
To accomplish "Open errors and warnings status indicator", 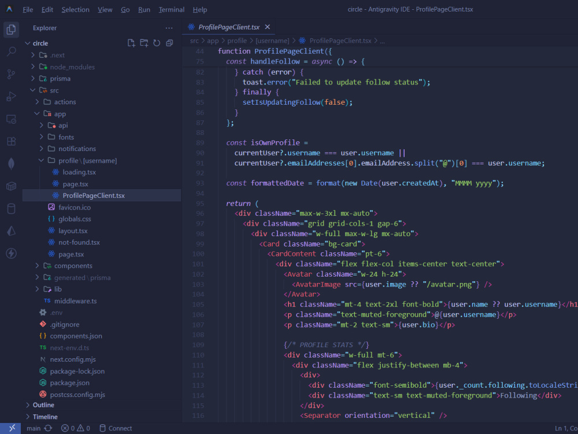I will pos(76,428).
